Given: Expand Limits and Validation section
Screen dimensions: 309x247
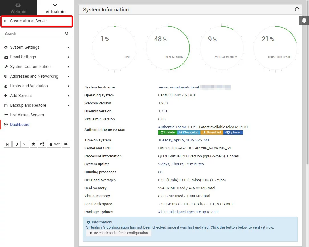Looking at the screenshot, I should pyautogui.click(x=37, y=86).
